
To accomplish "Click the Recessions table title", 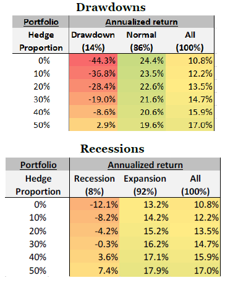I will tap(112, 148).
